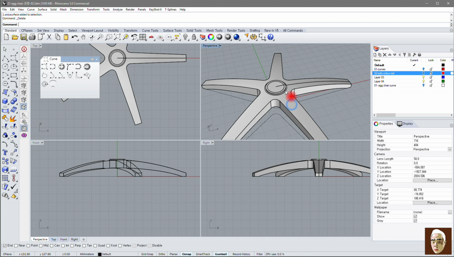Select the Text object tool in the sidebar
The height and width of the screenshot is (257, 454).
click(5, 152)
